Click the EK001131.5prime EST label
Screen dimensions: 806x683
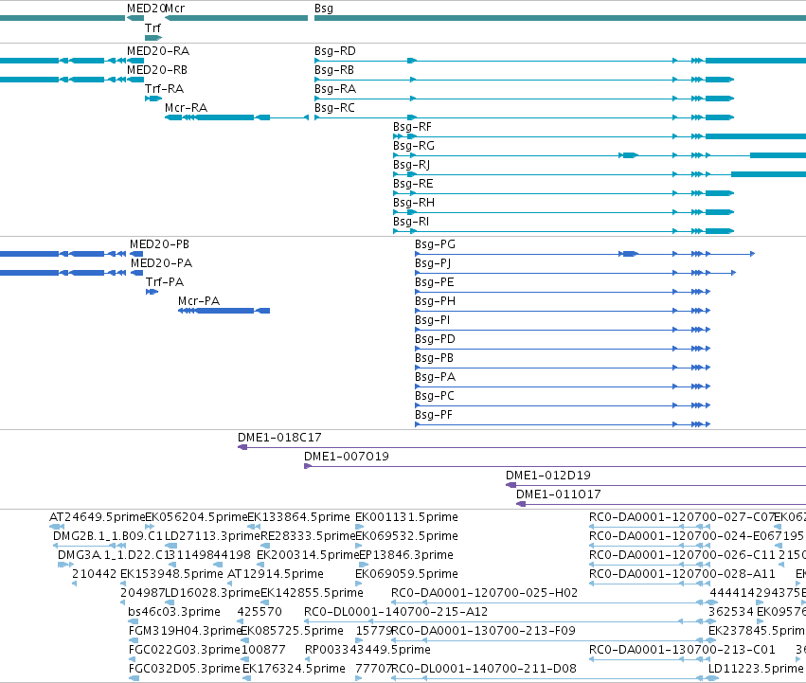pyautogui.click(x=406, y=517)
